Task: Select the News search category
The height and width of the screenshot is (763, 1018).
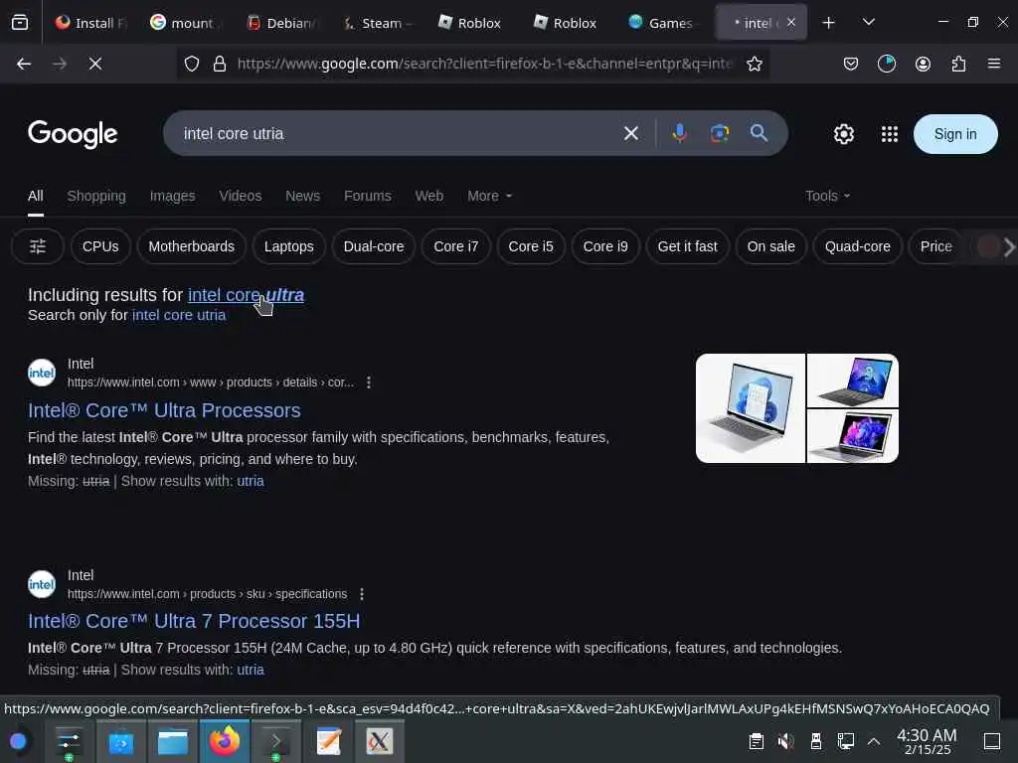Action: 302,196
